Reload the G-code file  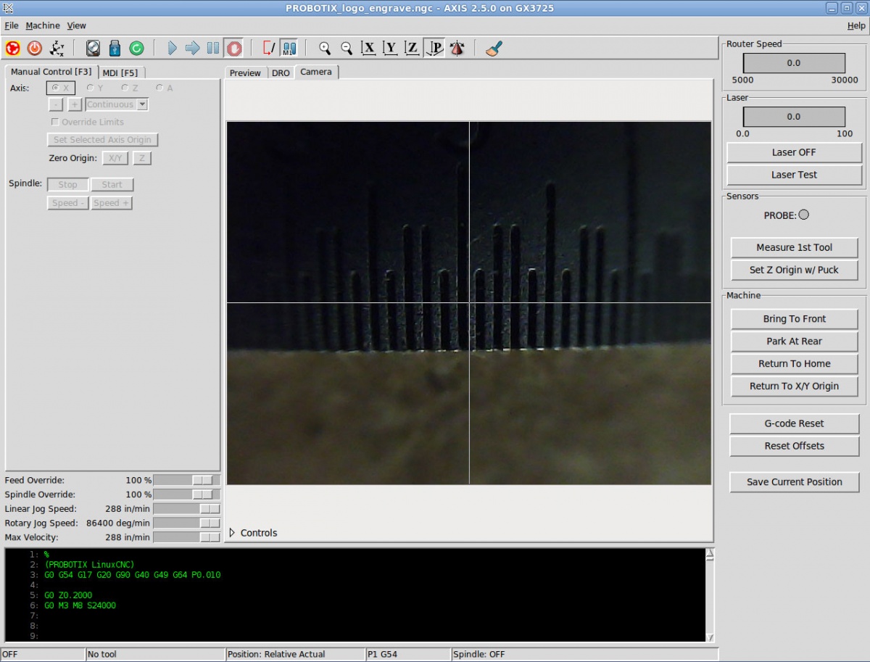(138, 48)
